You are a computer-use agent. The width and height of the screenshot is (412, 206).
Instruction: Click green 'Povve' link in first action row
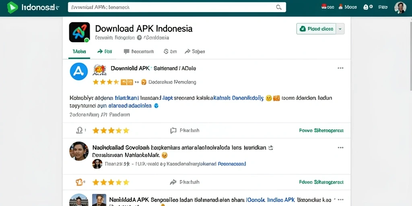point(321,130)
